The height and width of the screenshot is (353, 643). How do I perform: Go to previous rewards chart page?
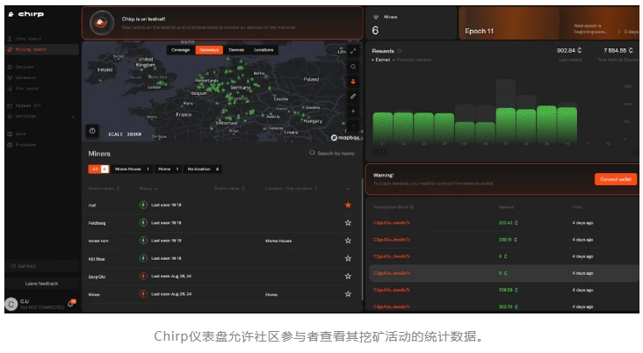click(375, 152)
